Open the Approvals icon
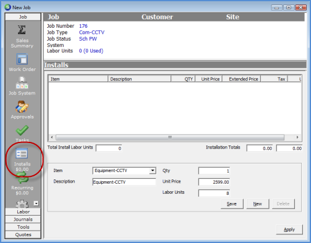 point(22,107)
